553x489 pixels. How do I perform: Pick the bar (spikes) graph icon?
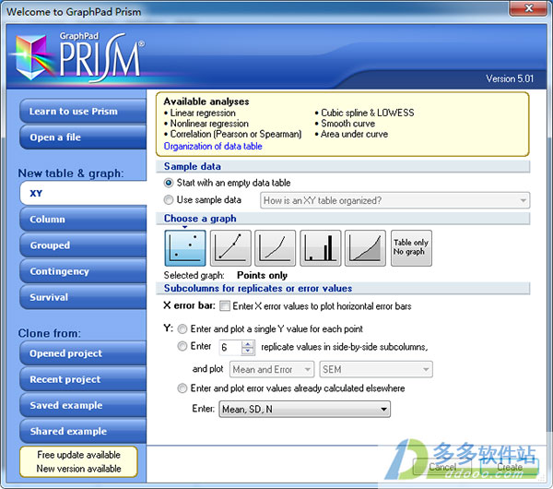pyautogui.click(x=320, y=248)
